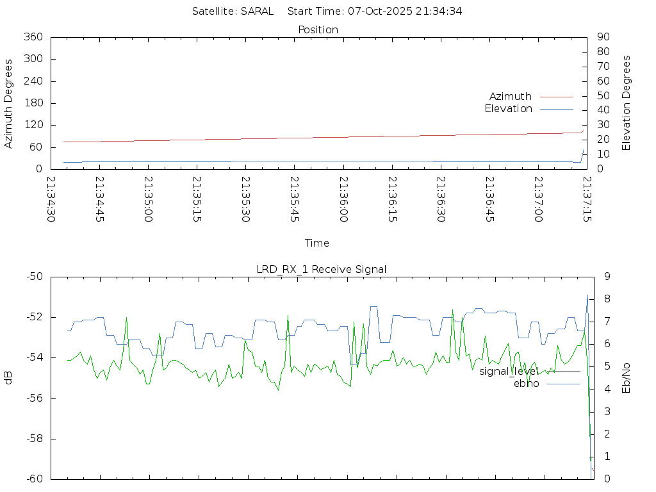This screenshot has width=656, height=492.
Task: Click the signal_level legend label
Action: 509,371
